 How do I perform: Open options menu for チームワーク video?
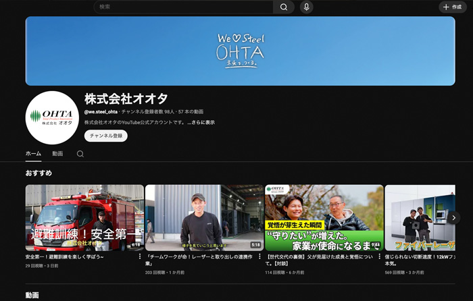(x=259, y=256)
